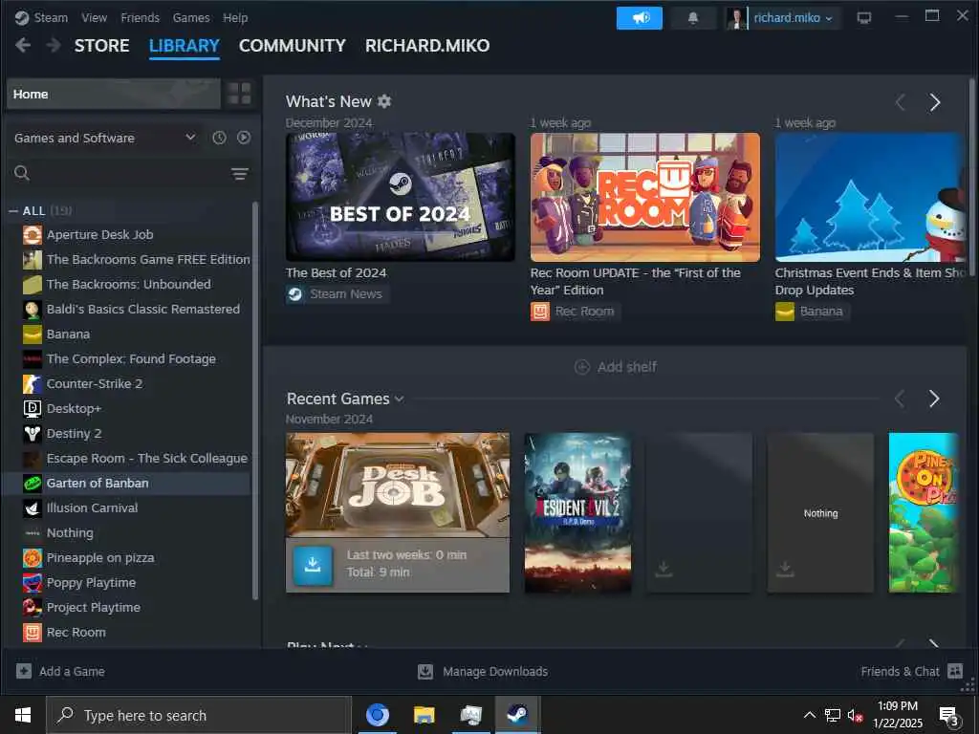Viewport: 979px width, 734px height.
Task: Collapse the ALL games category
Action: coord(13,211)
